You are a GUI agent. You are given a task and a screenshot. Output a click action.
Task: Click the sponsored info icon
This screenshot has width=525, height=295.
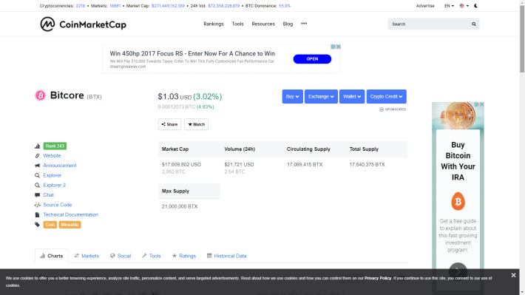(382, 109)
